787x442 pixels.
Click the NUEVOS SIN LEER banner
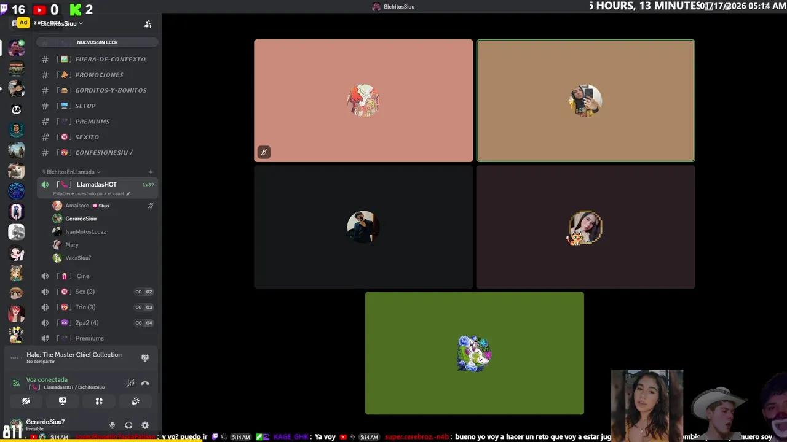pos(97,42)
